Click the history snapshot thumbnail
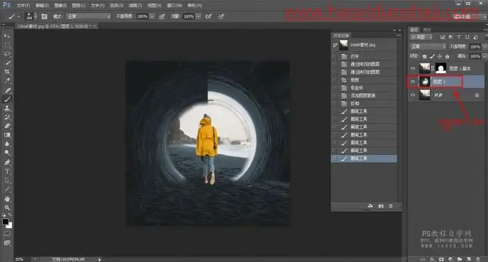Viewport: 488px width, 262px height. 343,45
